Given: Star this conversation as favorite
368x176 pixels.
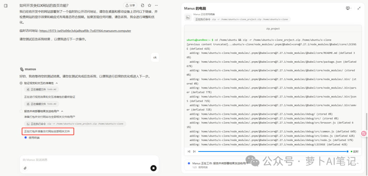Looking at the screenshot, I should pos(150,5).
